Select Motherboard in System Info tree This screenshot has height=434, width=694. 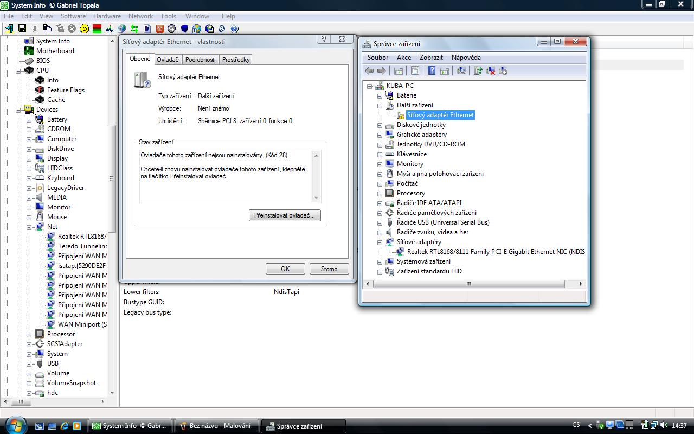[x=55, y=51]
